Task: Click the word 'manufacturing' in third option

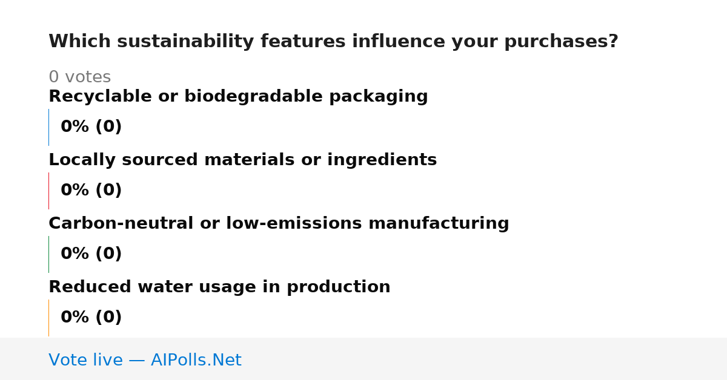Action: [439, 223]
